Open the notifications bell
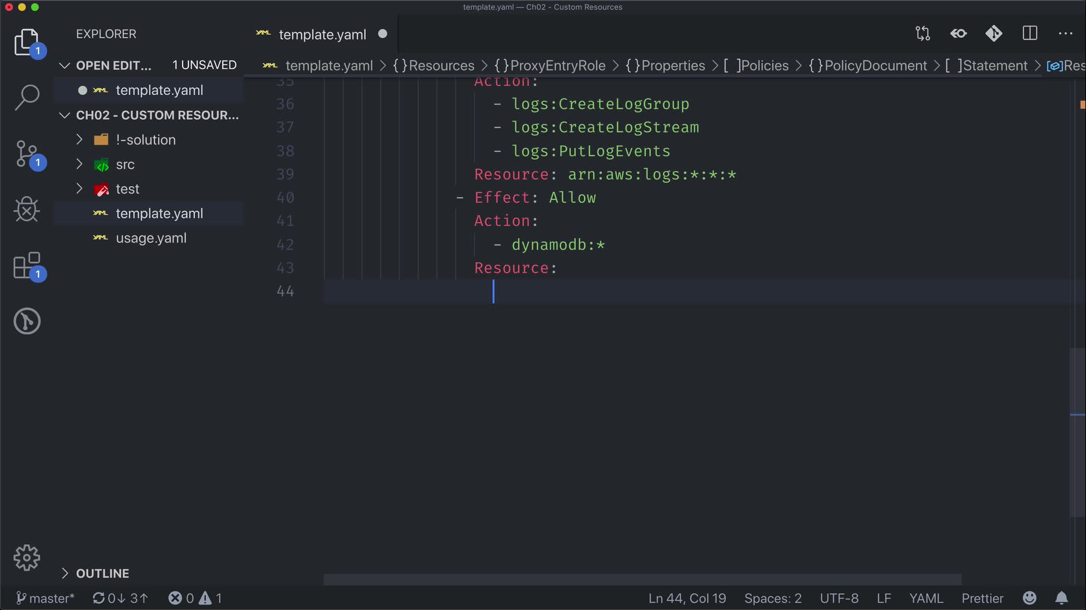 pyautogui.click(x=1062, y=598)
